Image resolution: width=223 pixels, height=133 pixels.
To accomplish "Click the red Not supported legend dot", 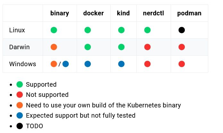I will pyautogui.click(x=20, y=95).
